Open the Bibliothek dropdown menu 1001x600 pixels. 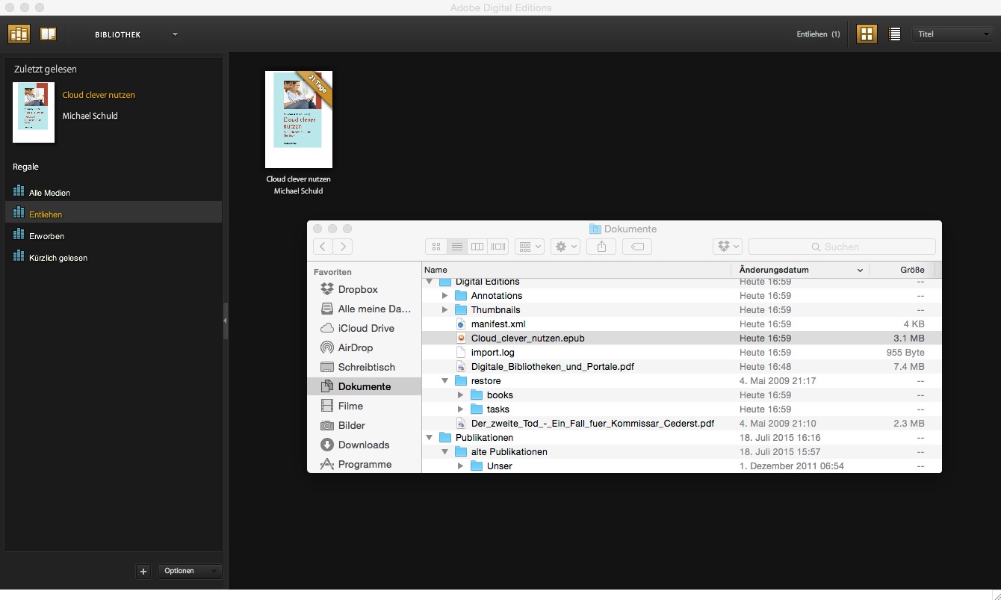(175, 34)
